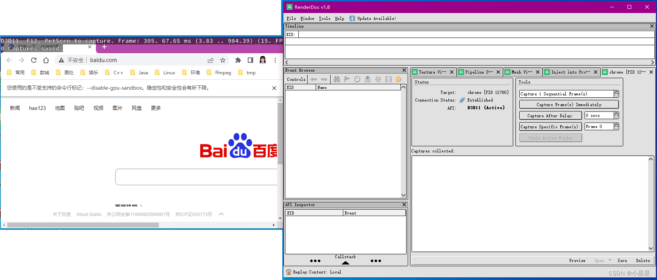Click Capture Specific Frame(s) button
Viewport: 657px width, 280px height.
point(550,127)
